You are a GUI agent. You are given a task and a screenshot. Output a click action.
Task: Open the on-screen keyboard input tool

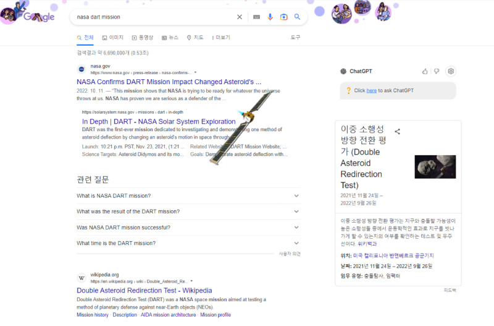pos(256,17)
